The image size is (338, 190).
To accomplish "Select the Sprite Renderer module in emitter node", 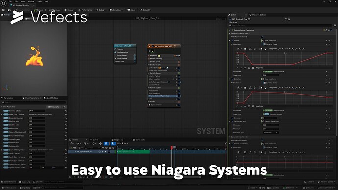I will point(164,105).
